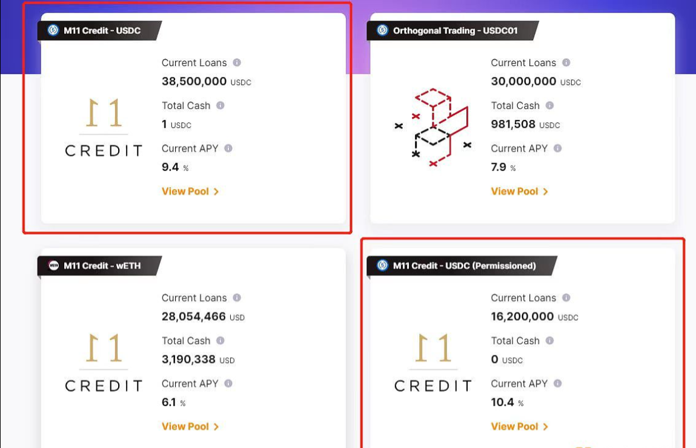696x448 pixels.
Task: Open View Pool for M11 Credit USDC
Action: pyautogui.click(x=190, y=191)
